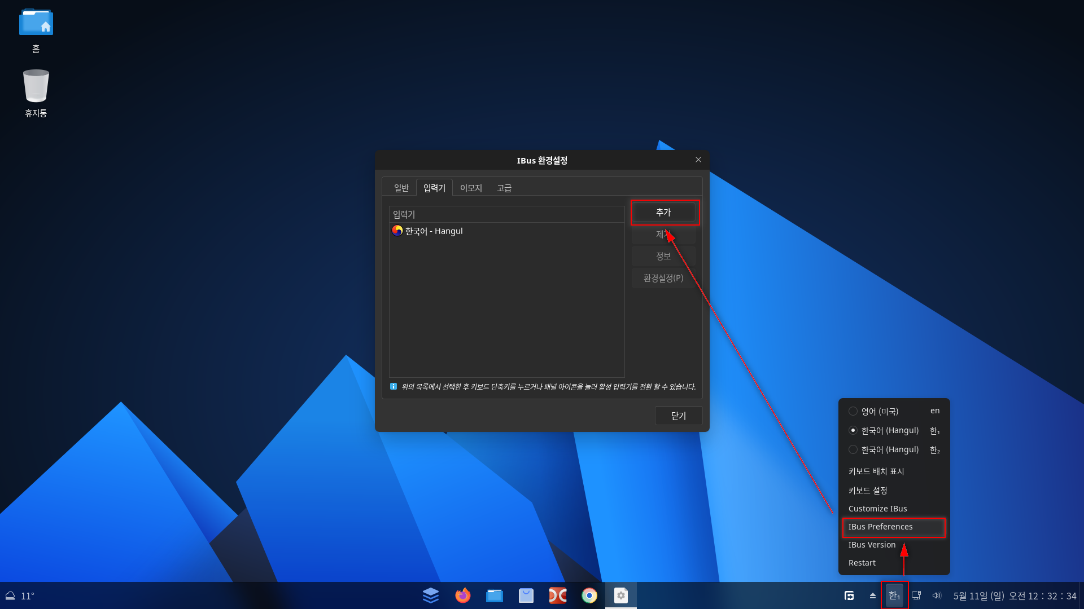Select 한국어 - Hangul in input method list
Image resolution: width=1084 pixels, height=609 pixels.
point(434,231)
